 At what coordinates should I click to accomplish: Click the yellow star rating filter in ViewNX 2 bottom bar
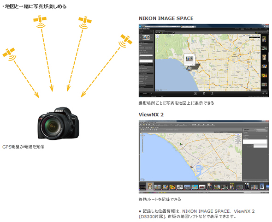(163, 192)
